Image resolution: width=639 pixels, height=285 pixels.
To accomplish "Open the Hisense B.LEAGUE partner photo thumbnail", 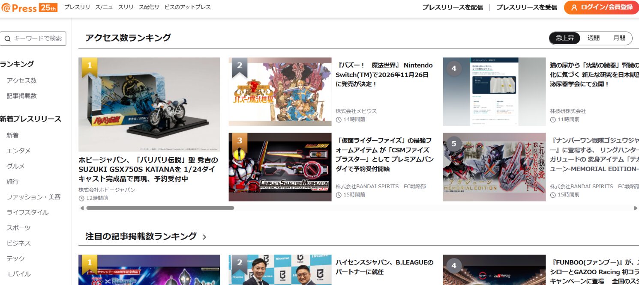I will [280, 270].
